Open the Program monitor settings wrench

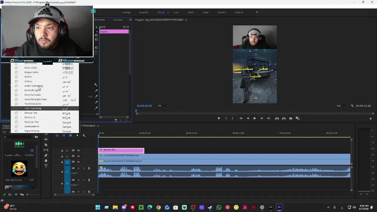coord(352,106)
